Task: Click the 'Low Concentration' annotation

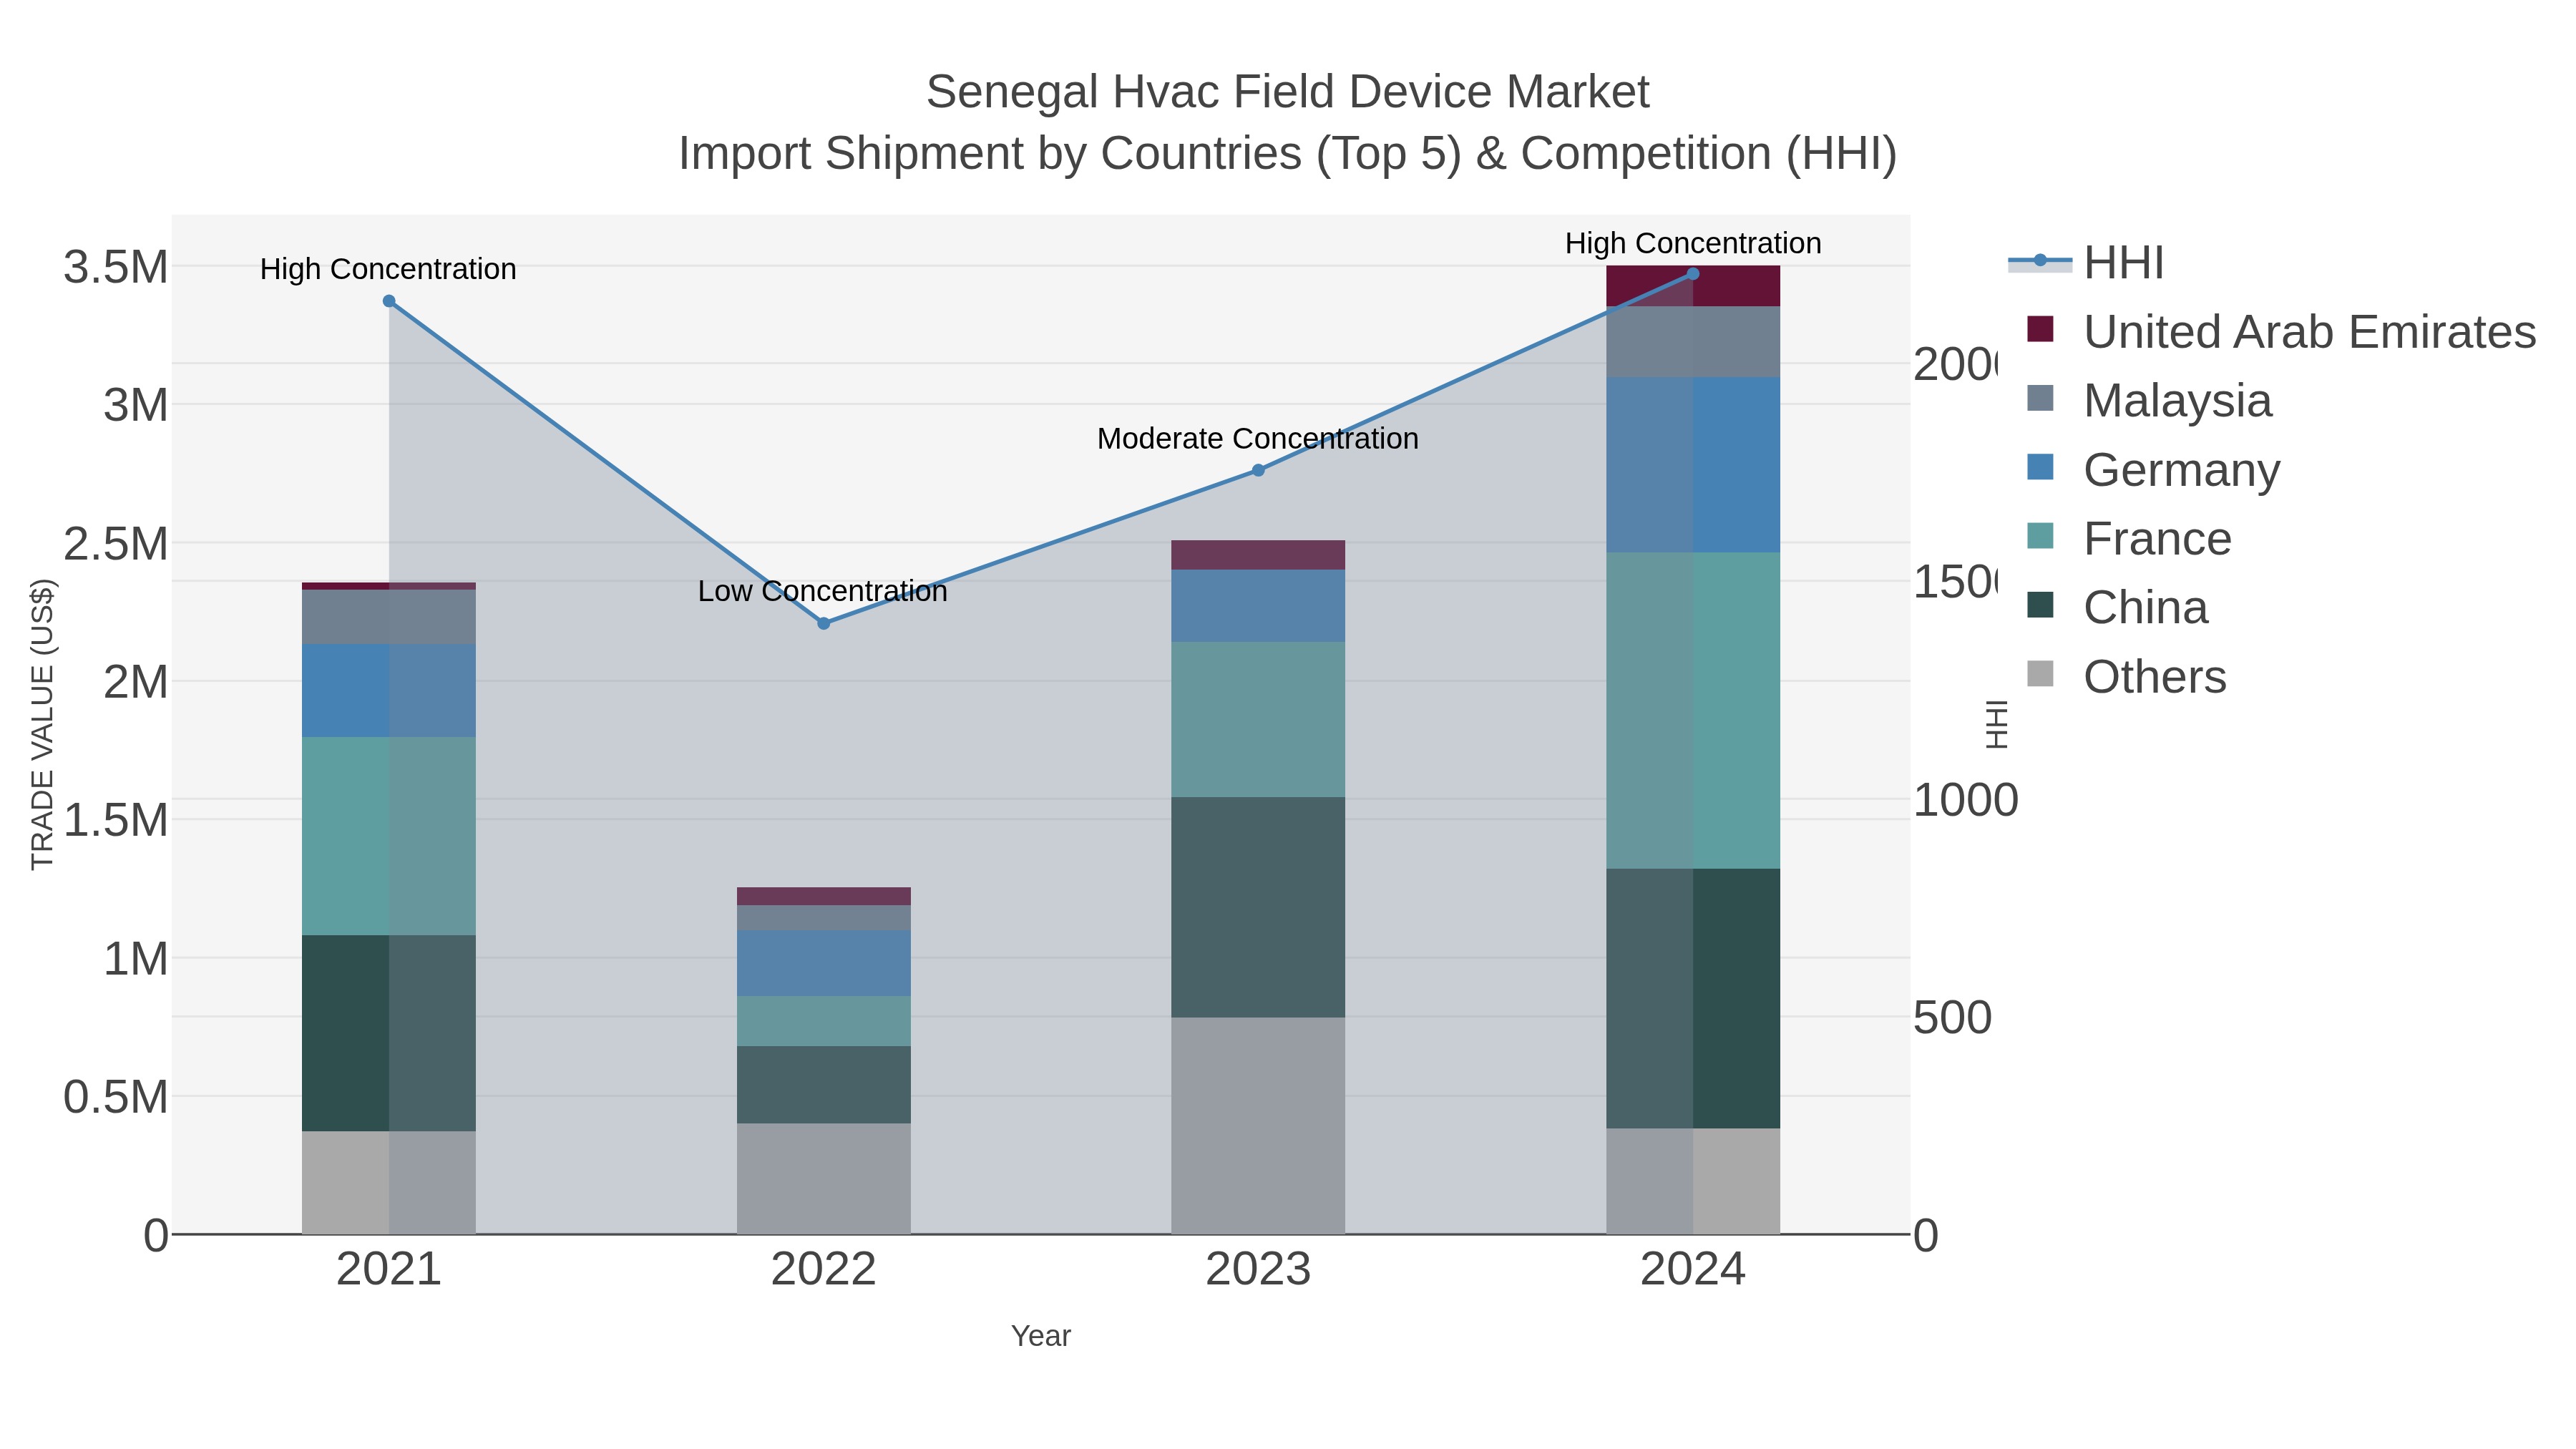Action: pyautogui.click(x=823, y=591)
